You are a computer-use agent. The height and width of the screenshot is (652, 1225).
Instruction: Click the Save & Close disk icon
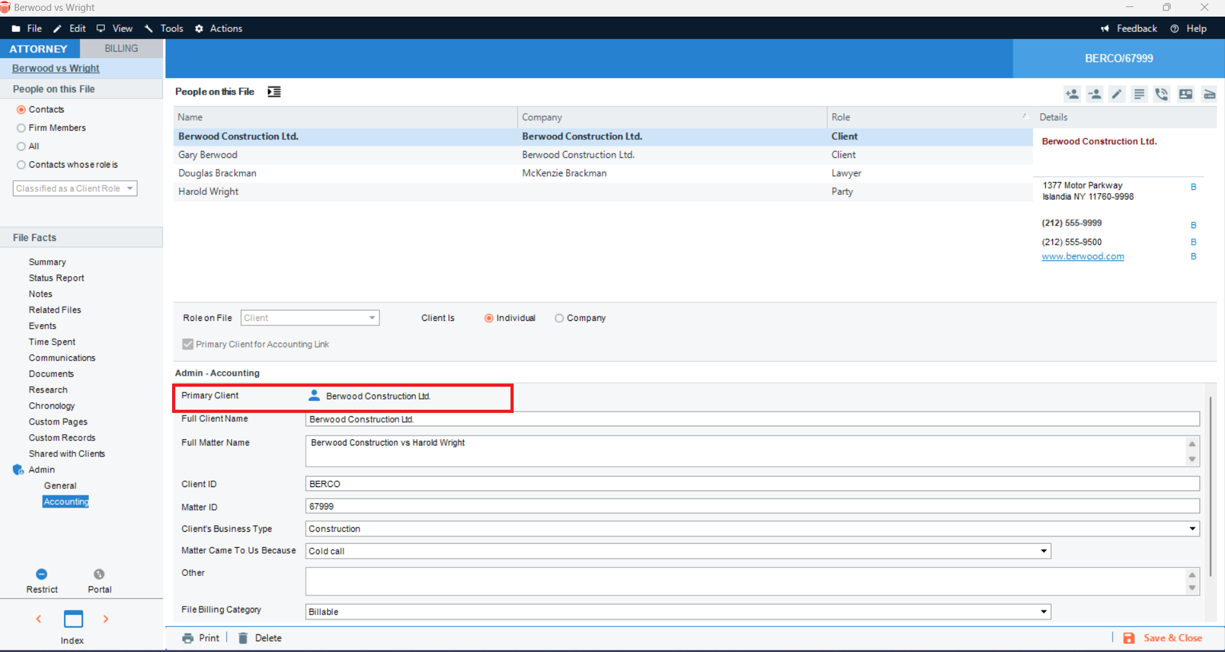1129,638
